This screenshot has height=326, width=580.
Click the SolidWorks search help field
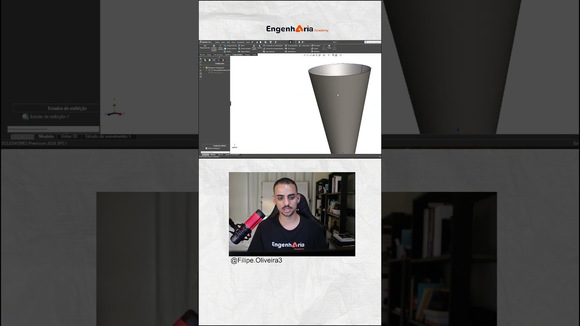(x=373, y=42)
